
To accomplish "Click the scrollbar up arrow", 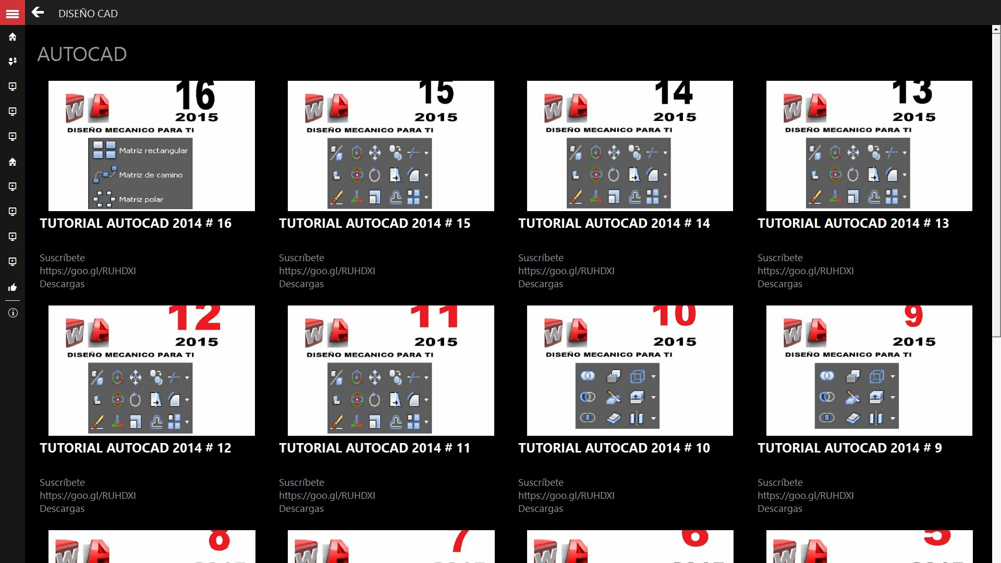I will pyautogui.click(x=996, y=30).
